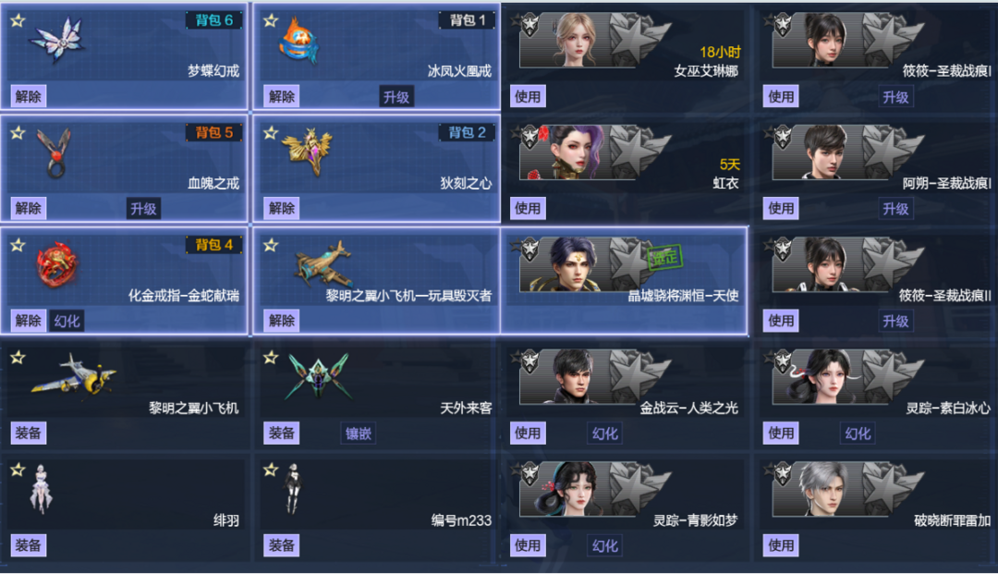Toggle favorite star on 天外来客
Screen dimensions: 998x574
tap(271, 357)
